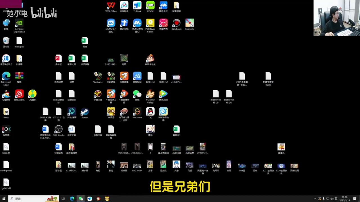Open Task View on the taskbar
The image size is (360, 202).
[x=63, y=199]
